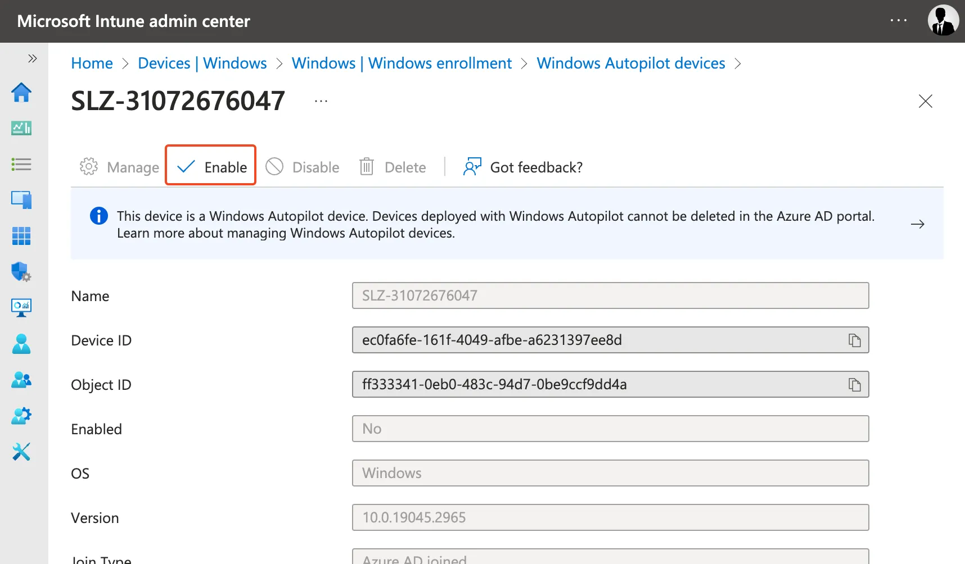The image size is (965, 564).
Task: Copy the Device ID value
Action: coord(854,340)
